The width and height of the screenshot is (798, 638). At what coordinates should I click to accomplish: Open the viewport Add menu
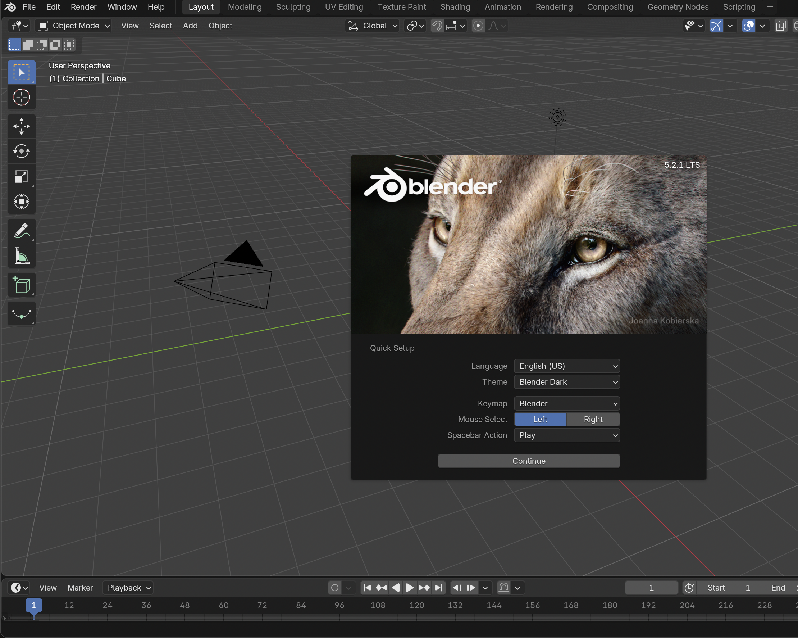[190, 26]
